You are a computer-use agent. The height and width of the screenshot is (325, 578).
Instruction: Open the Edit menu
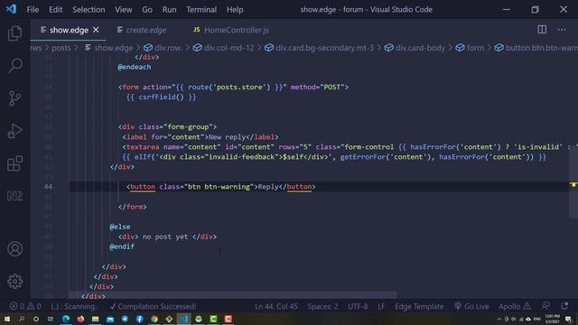tap(56, 10)
